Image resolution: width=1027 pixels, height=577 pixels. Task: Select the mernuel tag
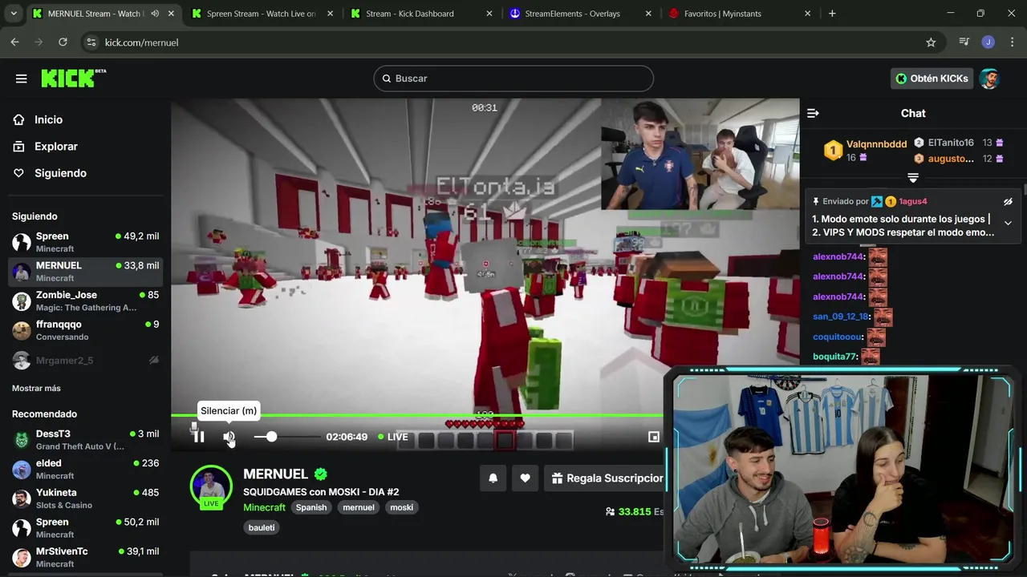click(x=359, y=507)
